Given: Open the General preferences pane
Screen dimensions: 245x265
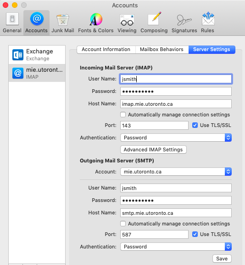Looking at the screenshot, I should click(x=12, y=23).
